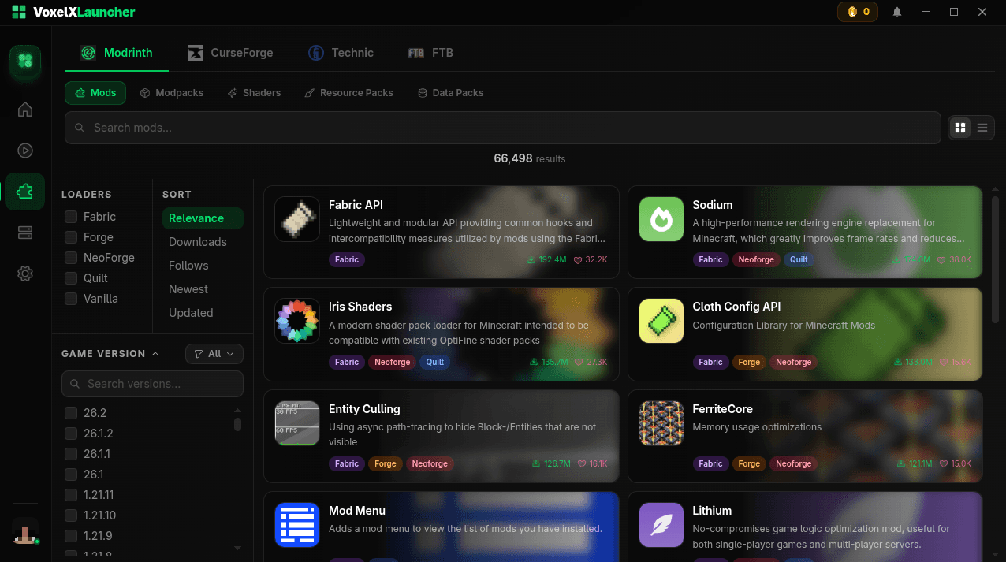Click the version list scroll-down arrow

(238, 548)
